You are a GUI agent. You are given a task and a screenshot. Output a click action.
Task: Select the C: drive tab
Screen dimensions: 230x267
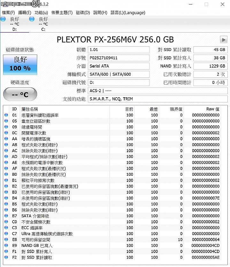pyautogui.click(x=43, y=24)
